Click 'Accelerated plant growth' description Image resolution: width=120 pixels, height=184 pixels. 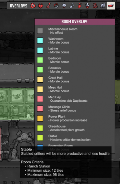pos(66,130)
